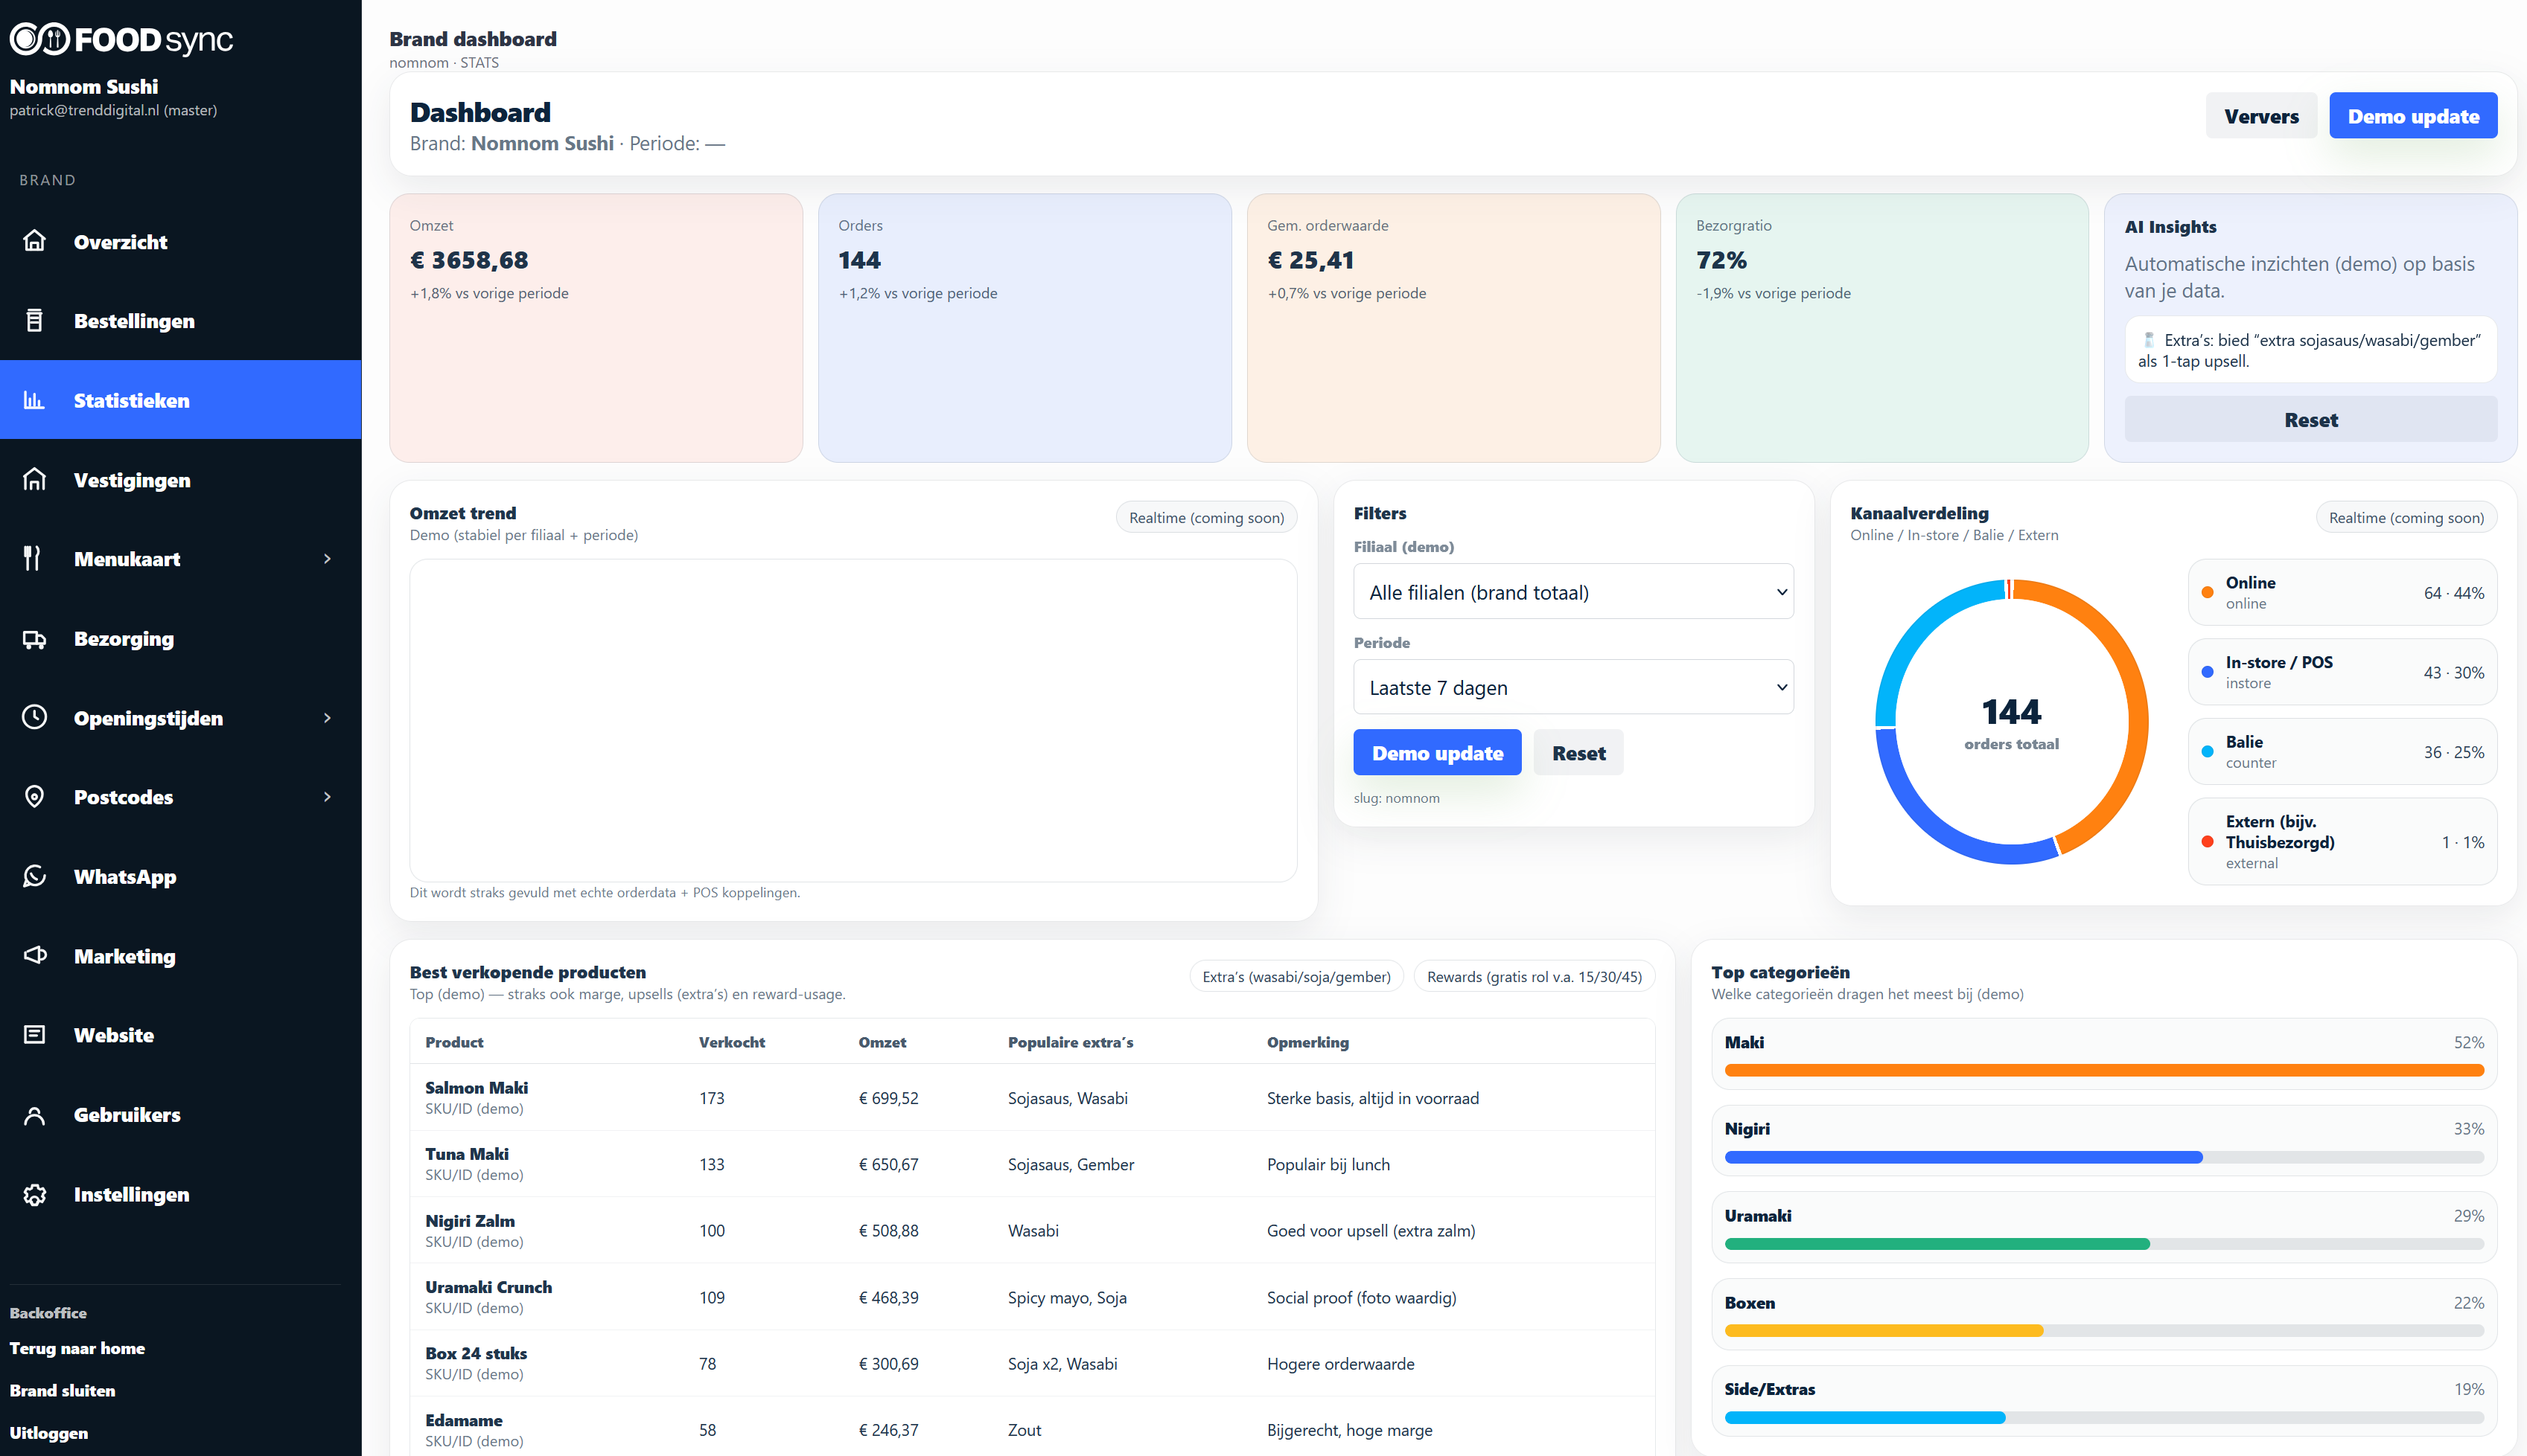Open the Filiaal dropdown showing Alle filialen
This screenshot has height=1456, width=2527.
click(1572, 591)
